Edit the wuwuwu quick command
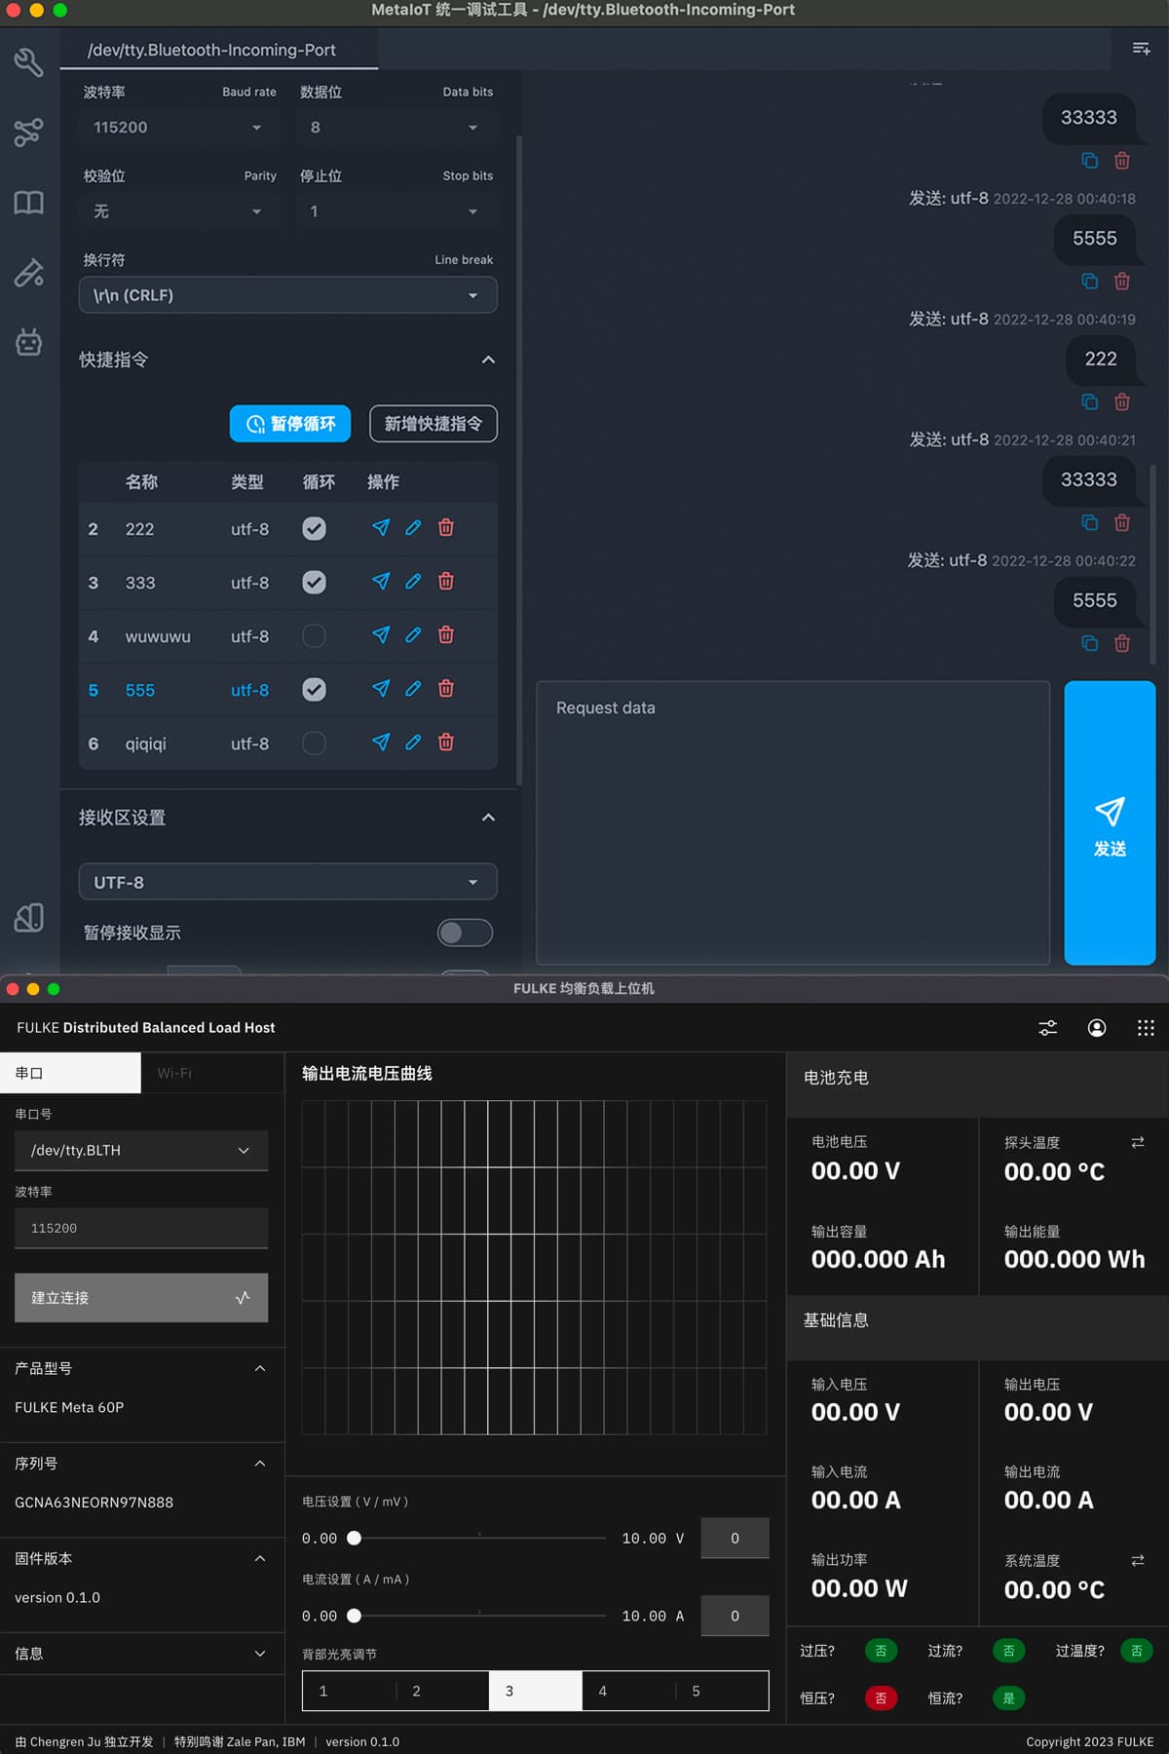1169x1754 pixels. (x=413, y=635)
